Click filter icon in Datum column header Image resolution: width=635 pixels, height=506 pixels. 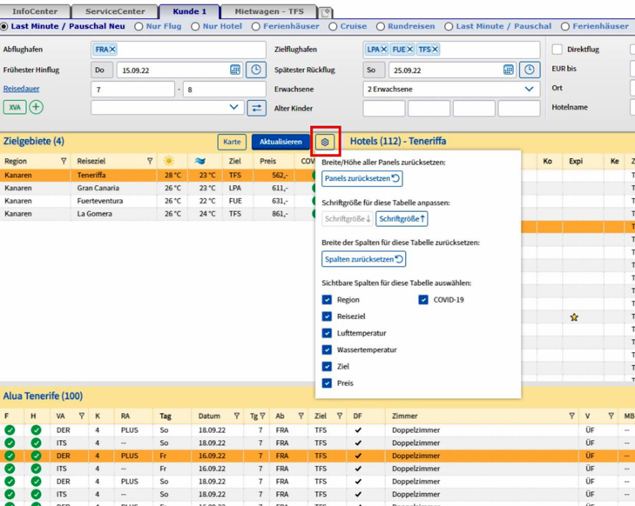click(x=237, y=416)
